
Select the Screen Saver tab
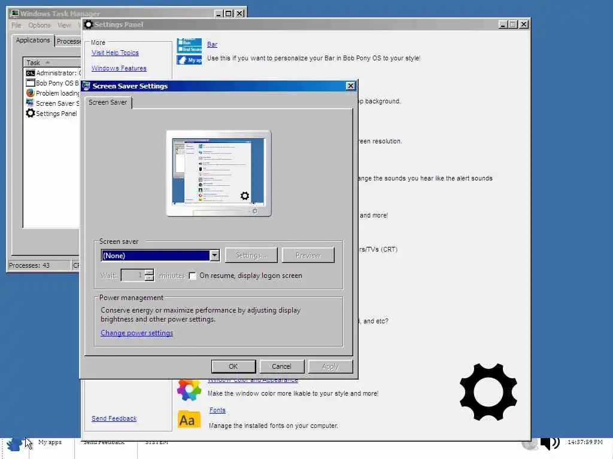(108, 102)
